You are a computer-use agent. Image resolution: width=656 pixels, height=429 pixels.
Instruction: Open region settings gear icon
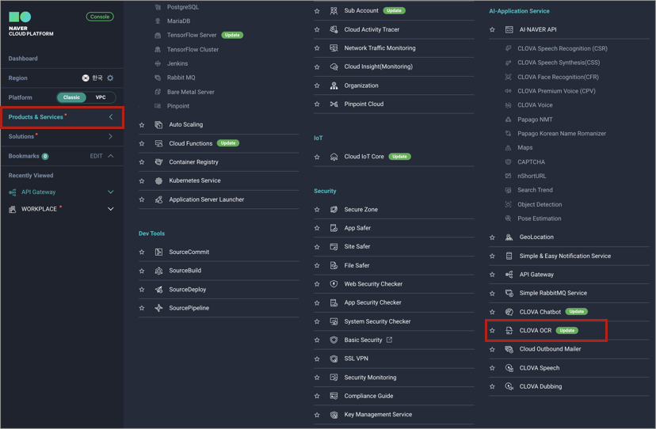(110, 78)
